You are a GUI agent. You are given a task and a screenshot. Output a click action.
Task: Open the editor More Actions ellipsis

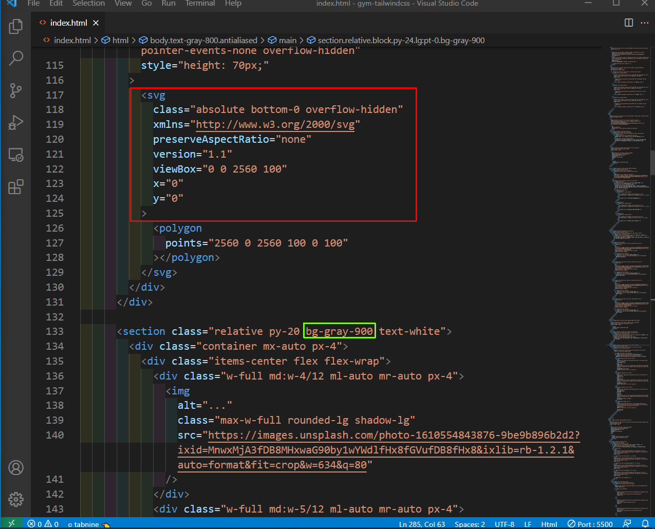[x=644, y=23]
